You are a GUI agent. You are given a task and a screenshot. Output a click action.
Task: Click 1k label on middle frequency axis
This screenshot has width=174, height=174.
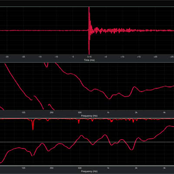click(x=108, y=113)
